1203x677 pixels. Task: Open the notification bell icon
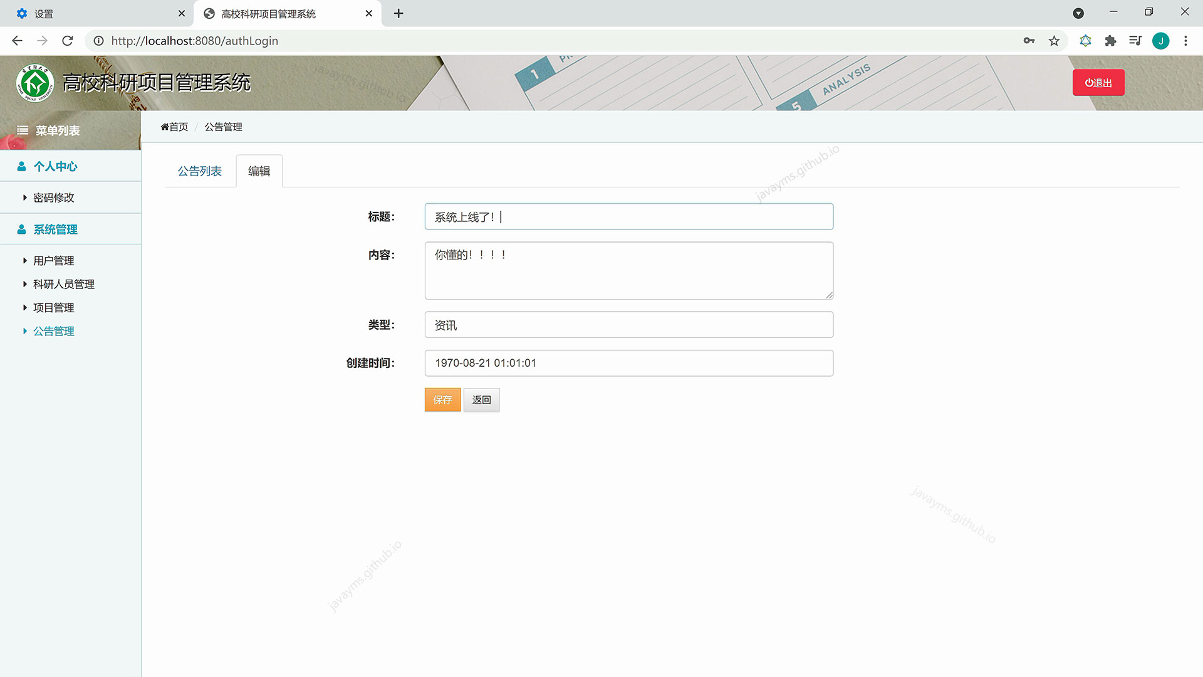[x=1085, y=40]
